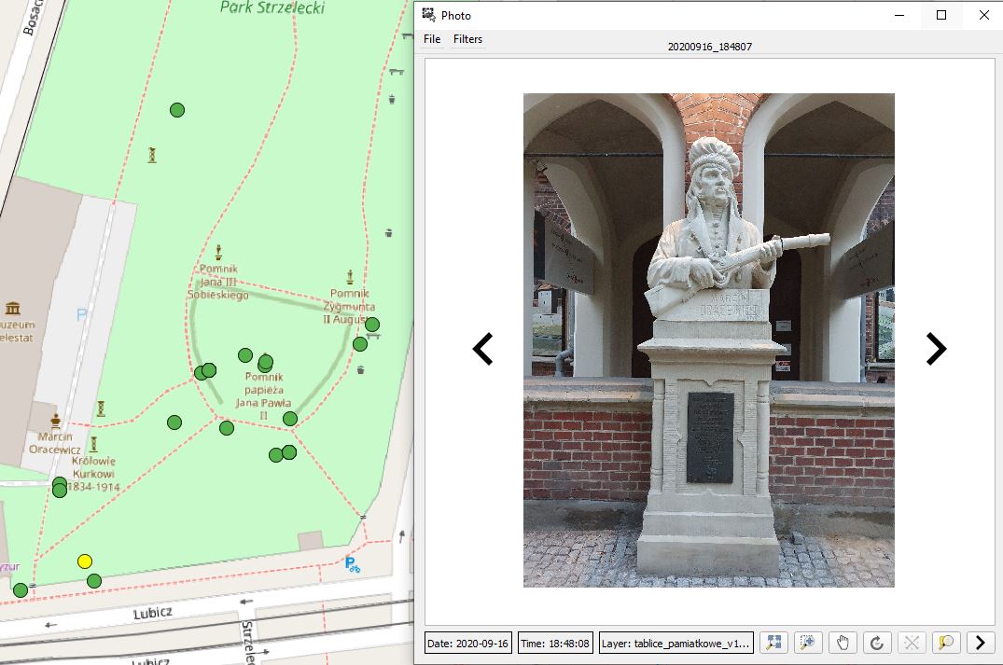Click the statue photo in viewer

pos(708,340)
